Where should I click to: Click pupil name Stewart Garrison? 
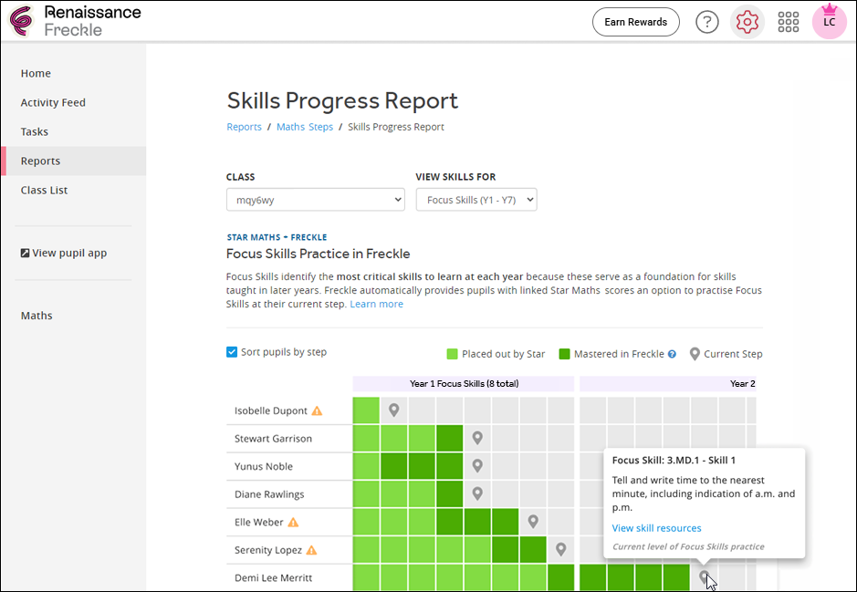point(273,439)
